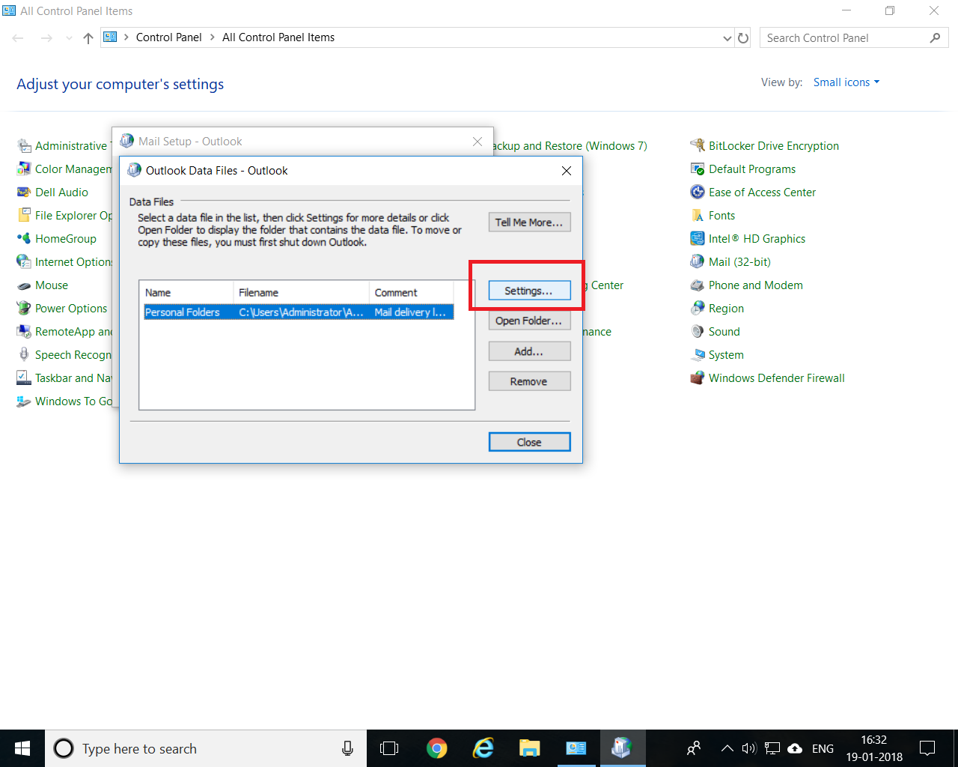Click the Ease of Access Center icon
This screenshot has width=958, height=767.
click(x=698, y=192)
